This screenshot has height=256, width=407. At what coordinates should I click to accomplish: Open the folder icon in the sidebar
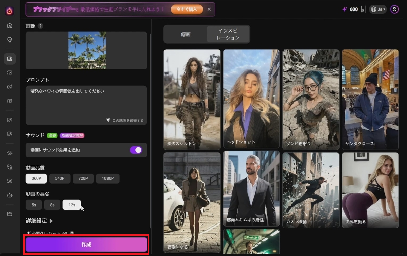pos(9,214)
